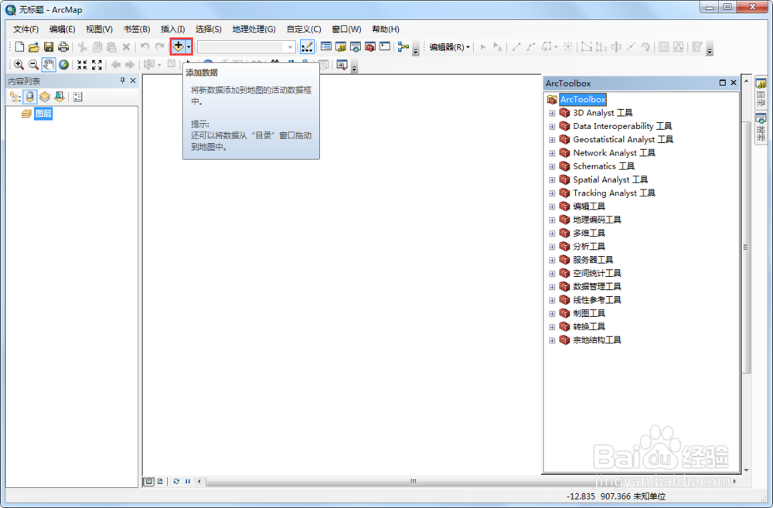
Task: Open the 插入(I) menu
Action: [172, 29]
